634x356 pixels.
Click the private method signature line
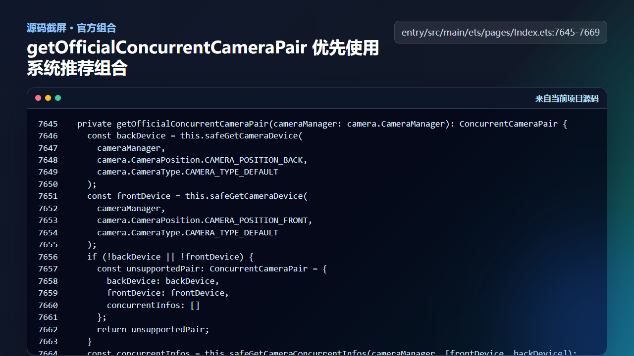click(x=322, y=124)
